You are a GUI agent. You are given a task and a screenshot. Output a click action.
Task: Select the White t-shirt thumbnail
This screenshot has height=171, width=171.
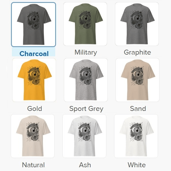tap(136, 136)
